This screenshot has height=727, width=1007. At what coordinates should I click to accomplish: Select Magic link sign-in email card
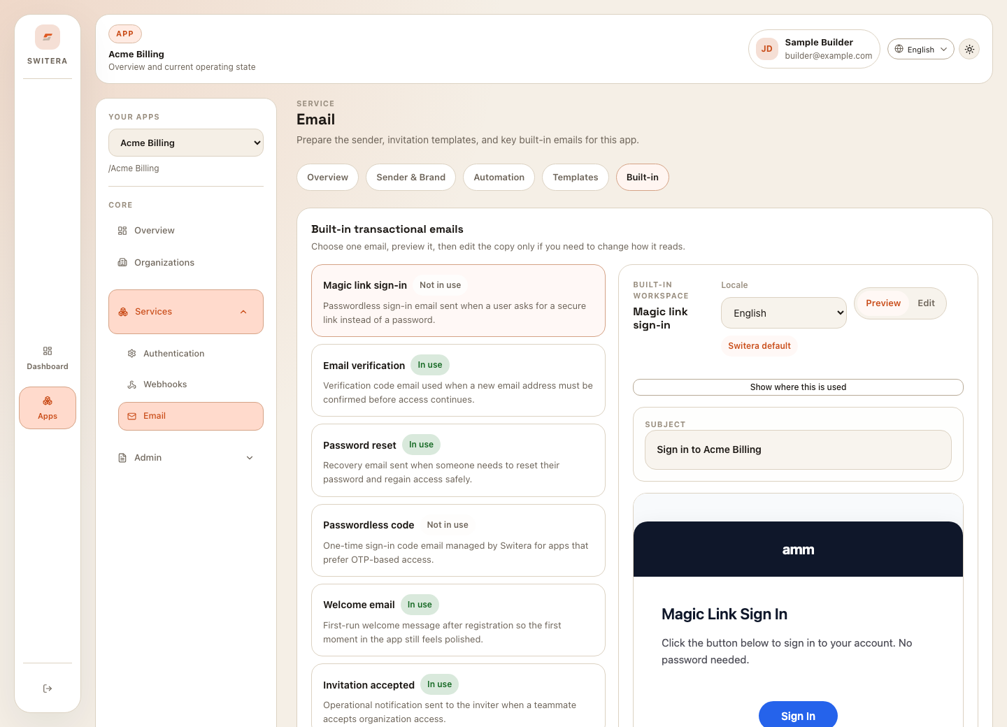pos(458,301)
